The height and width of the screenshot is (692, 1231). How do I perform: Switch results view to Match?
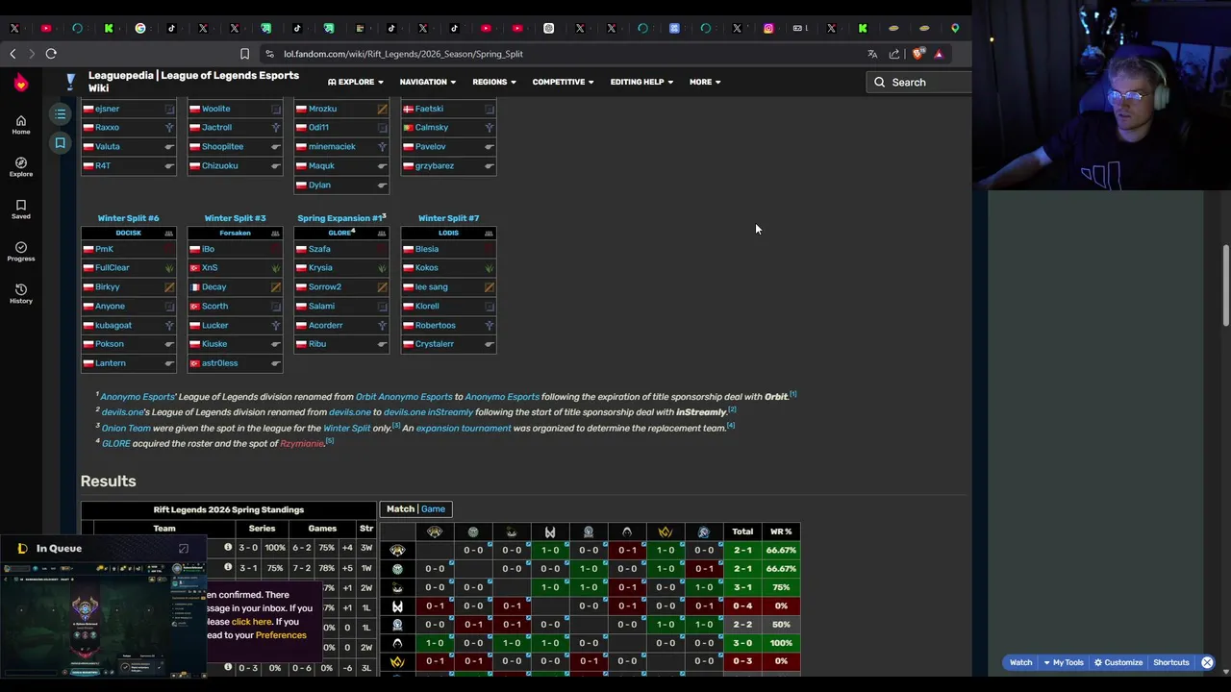point(400,509)
